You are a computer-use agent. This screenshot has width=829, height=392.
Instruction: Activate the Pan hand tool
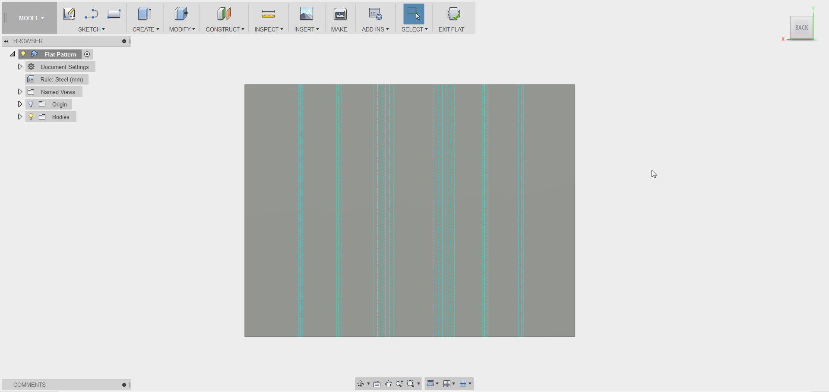388,384
